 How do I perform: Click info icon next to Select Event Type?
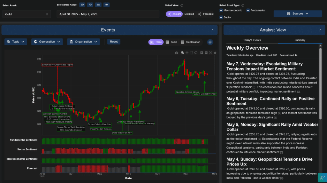coord(243,5)
